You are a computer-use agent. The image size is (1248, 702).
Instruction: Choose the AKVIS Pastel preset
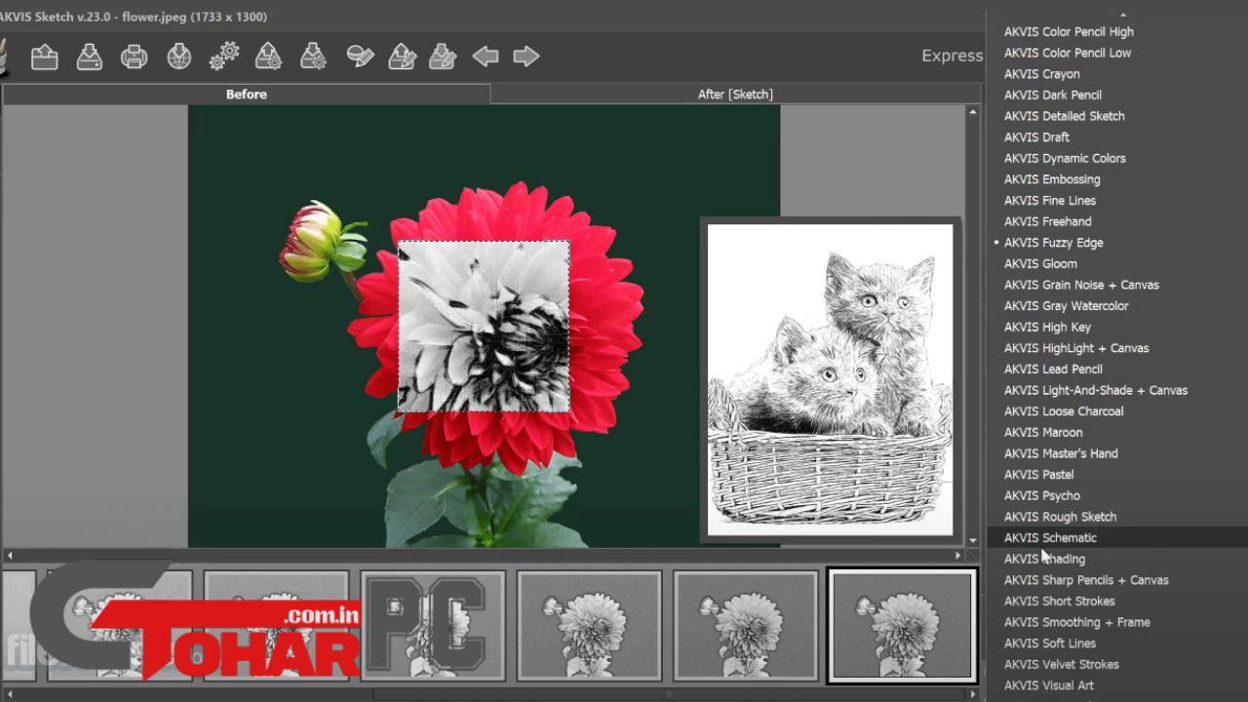[1038, 475]
